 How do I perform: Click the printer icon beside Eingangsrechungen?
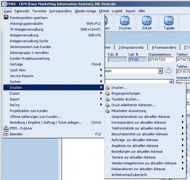pos(108,93)
